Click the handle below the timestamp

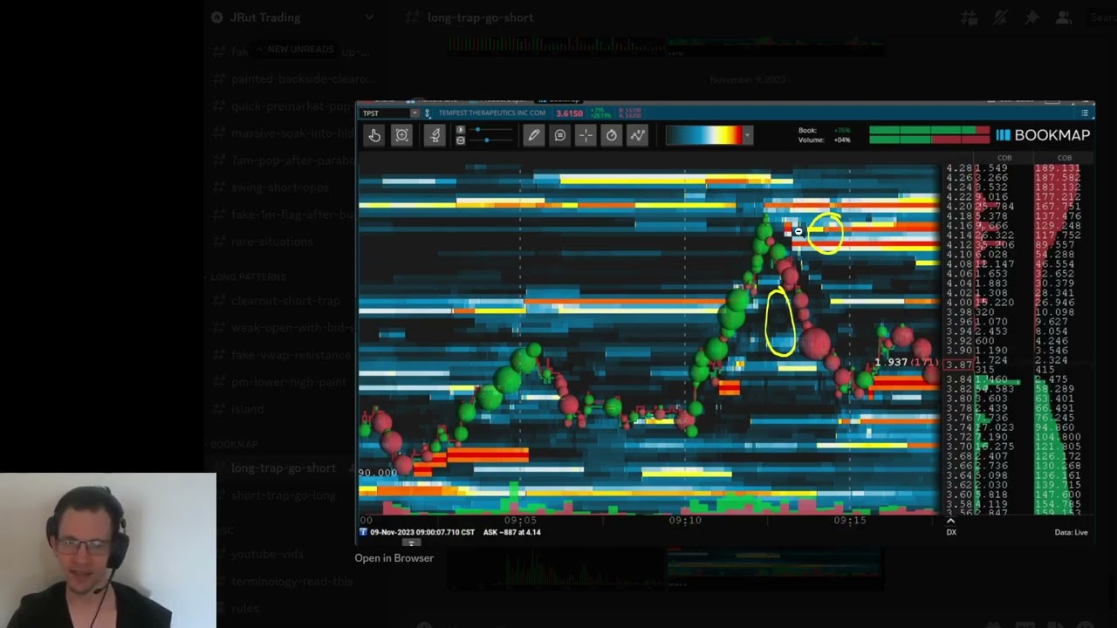tap(412, 543)
